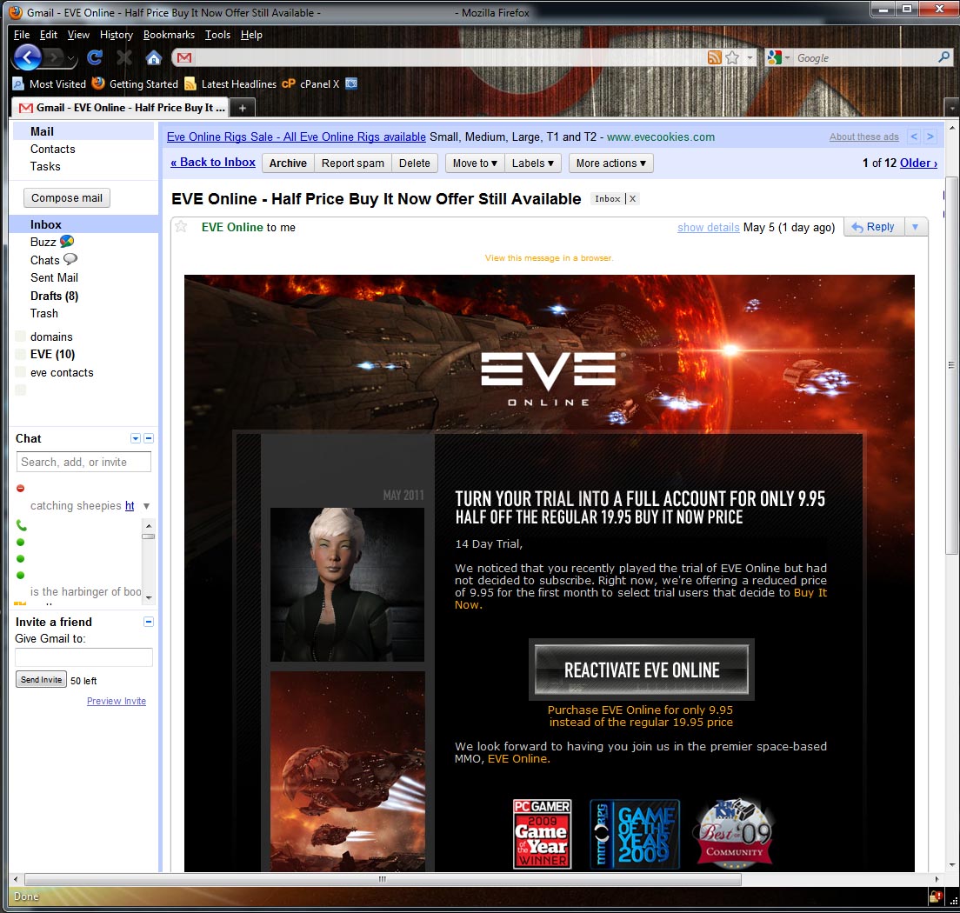960x913 pixels.
Task: Click Compose mail
Action: pos(67,197)
